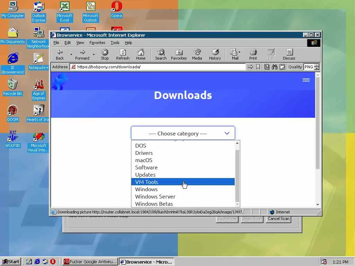
Task: Switch to Google Antivirus taskbar button
Action: coord(90,262)
